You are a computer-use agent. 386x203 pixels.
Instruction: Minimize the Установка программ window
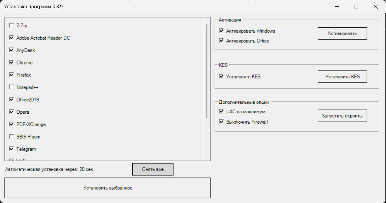point(337,7)
